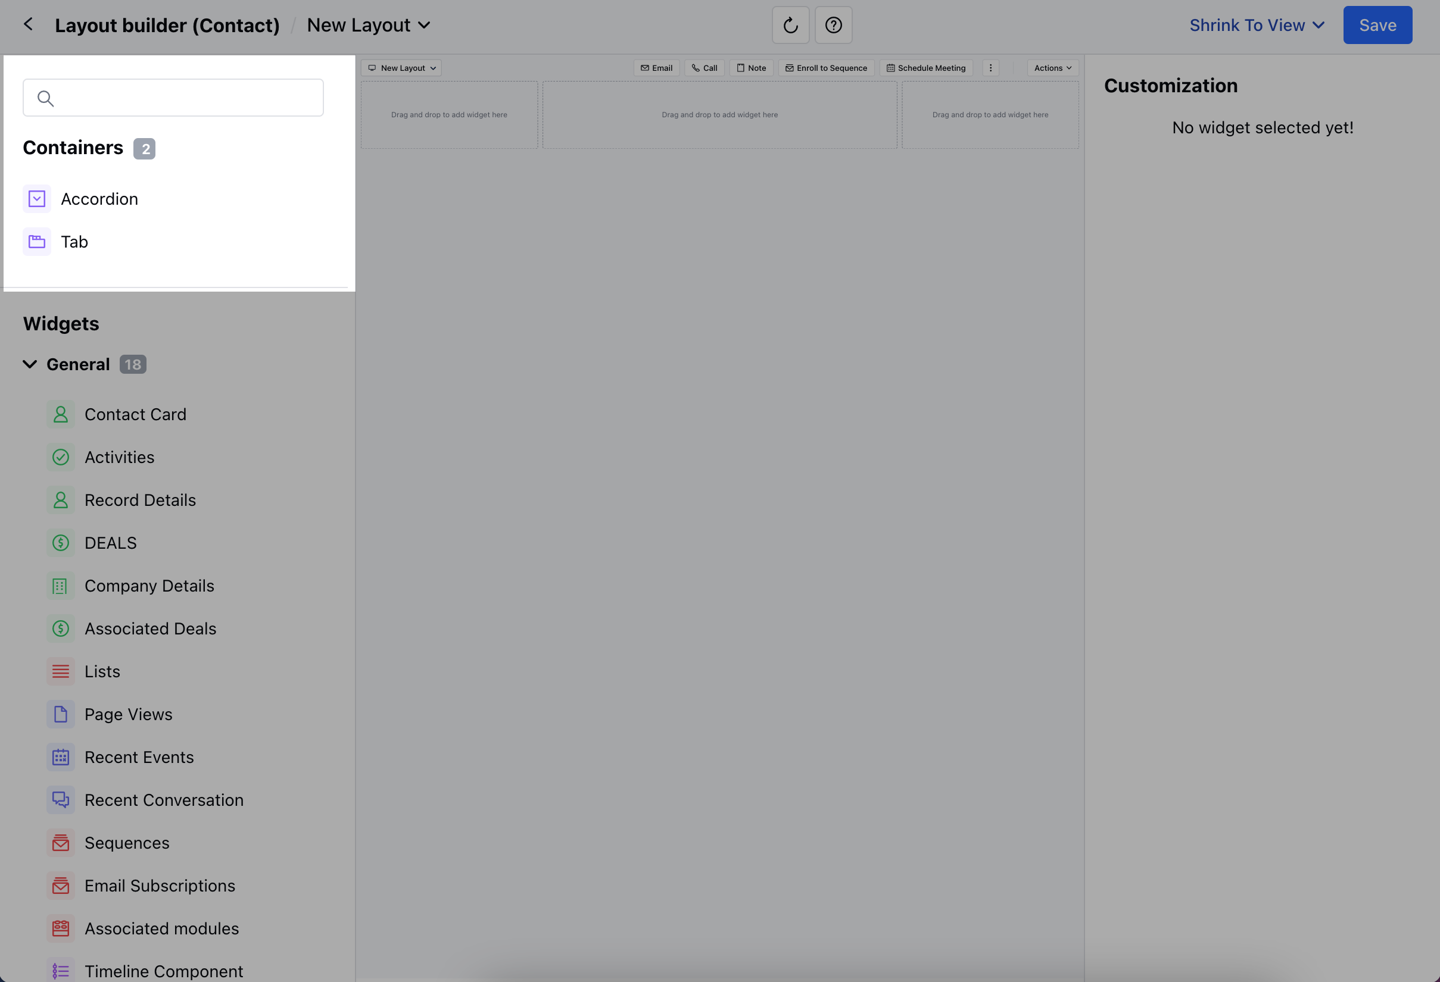Click inside the widget search field

pyautogui.click(x=173, y=97)
